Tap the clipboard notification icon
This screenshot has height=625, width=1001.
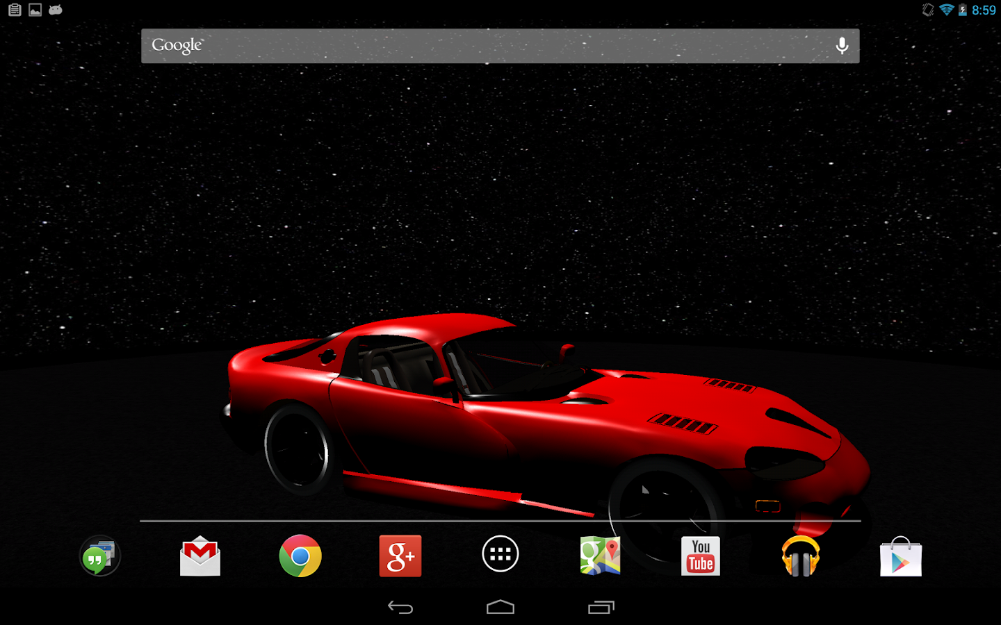pyautogui.click(x=15, y=10)
